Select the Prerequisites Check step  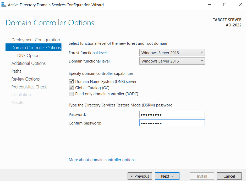coord(29,87)
